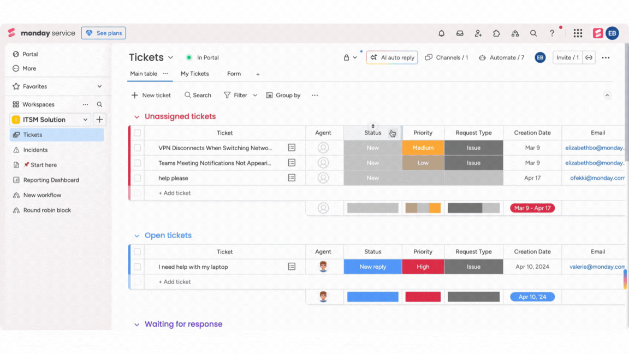Image resolution: width=629 pixels, height=354 pixels.
Task: Click the EB profile avatar top right
Action: (x=612, y=33)
